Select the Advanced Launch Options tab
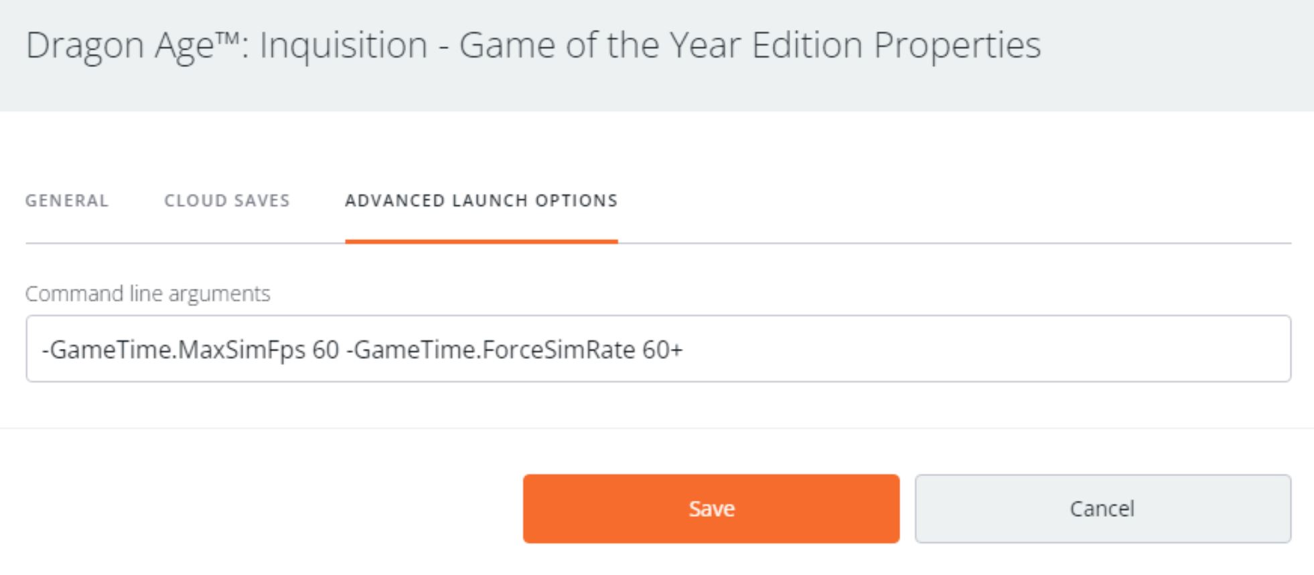1314x575 pixels. pyautogui.click(x=481, y=201)
